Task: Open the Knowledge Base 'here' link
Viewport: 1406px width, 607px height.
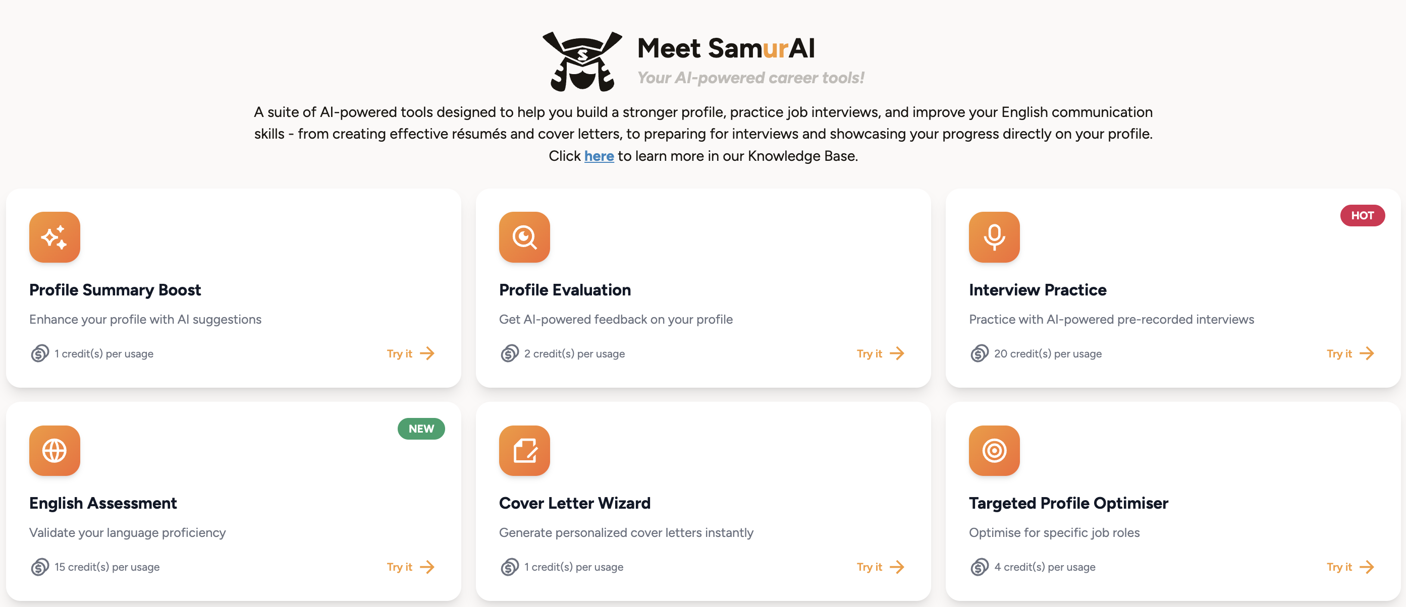Action: point(599,156)
